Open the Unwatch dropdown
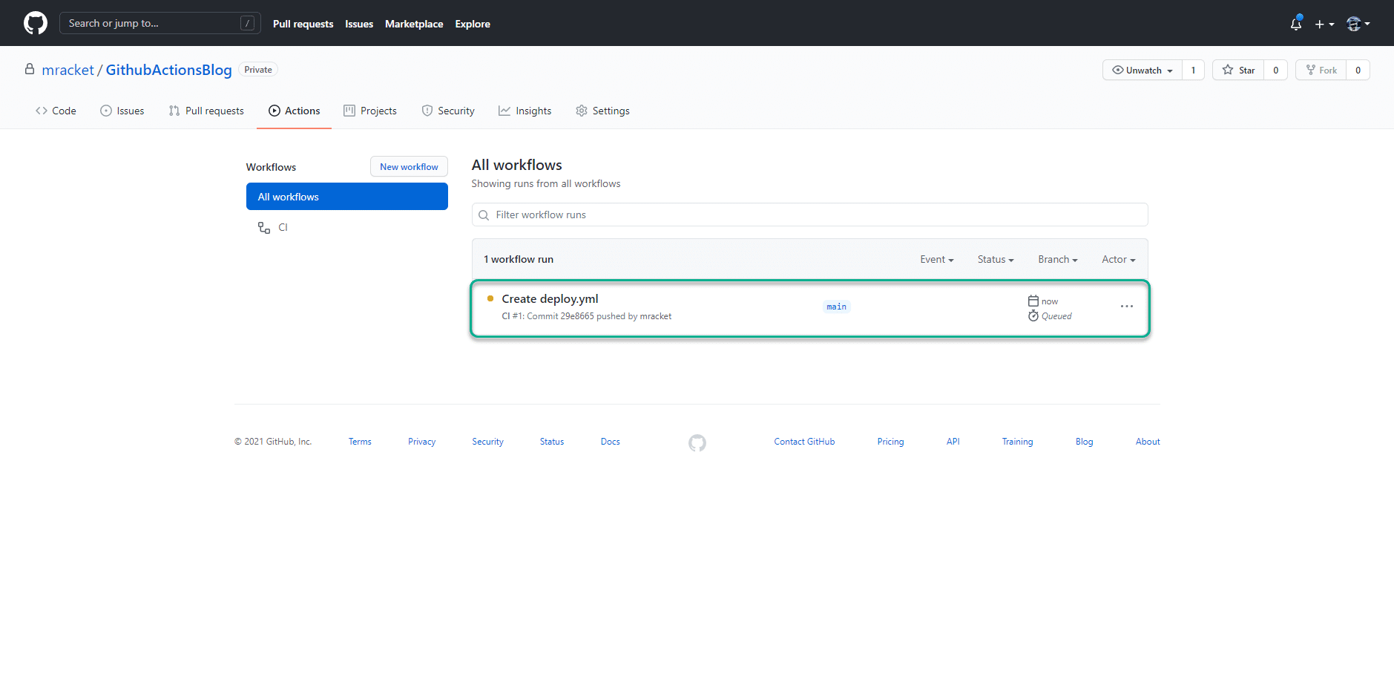The width and height of the screenshot is (1394, 697). tap(1142, 70)
